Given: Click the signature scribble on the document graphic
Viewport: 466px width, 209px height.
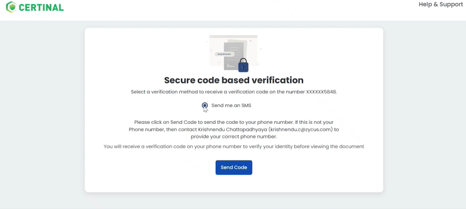Looking at the screenshot, I should click(230, 65).
